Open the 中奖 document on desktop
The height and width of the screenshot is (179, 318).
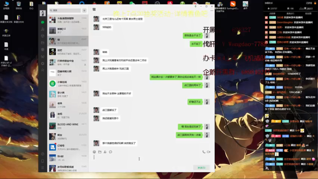(6, 46)
